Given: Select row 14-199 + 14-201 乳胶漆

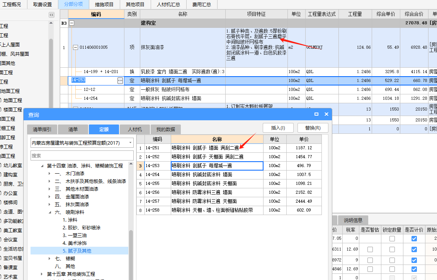Looking at the screenshot, I should (x=248, y=72).
